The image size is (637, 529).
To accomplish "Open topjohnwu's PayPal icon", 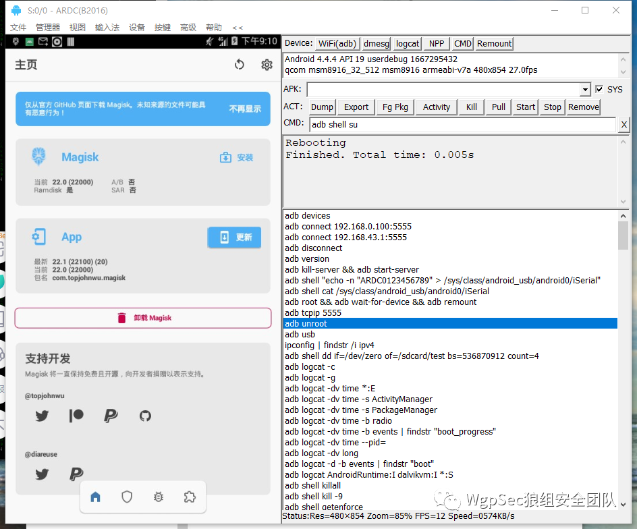I will pyautogui.click(x=111, y=416).
